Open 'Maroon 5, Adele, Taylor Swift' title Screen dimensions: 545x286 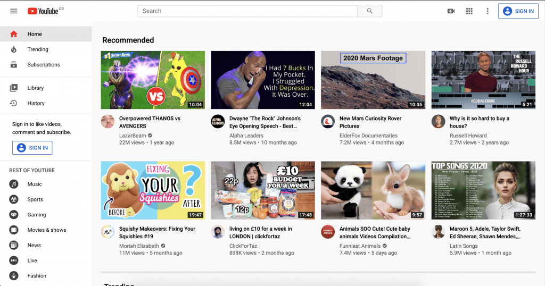[x=485, y=232]
